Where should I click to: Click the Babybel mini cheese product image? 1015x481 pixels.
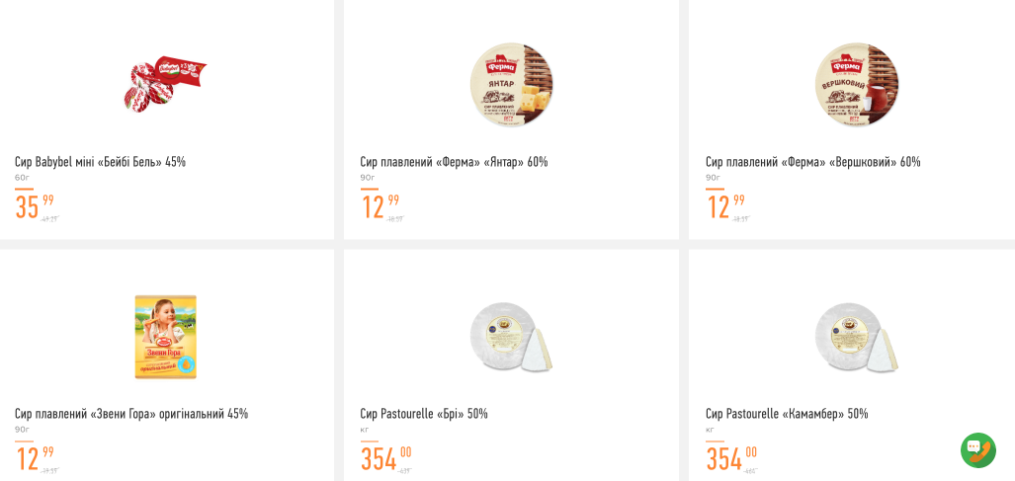tap(165, 84)
